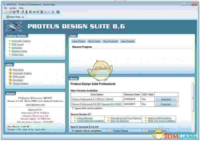Click the Save Project toolbar icon

(x=14, y=12)
